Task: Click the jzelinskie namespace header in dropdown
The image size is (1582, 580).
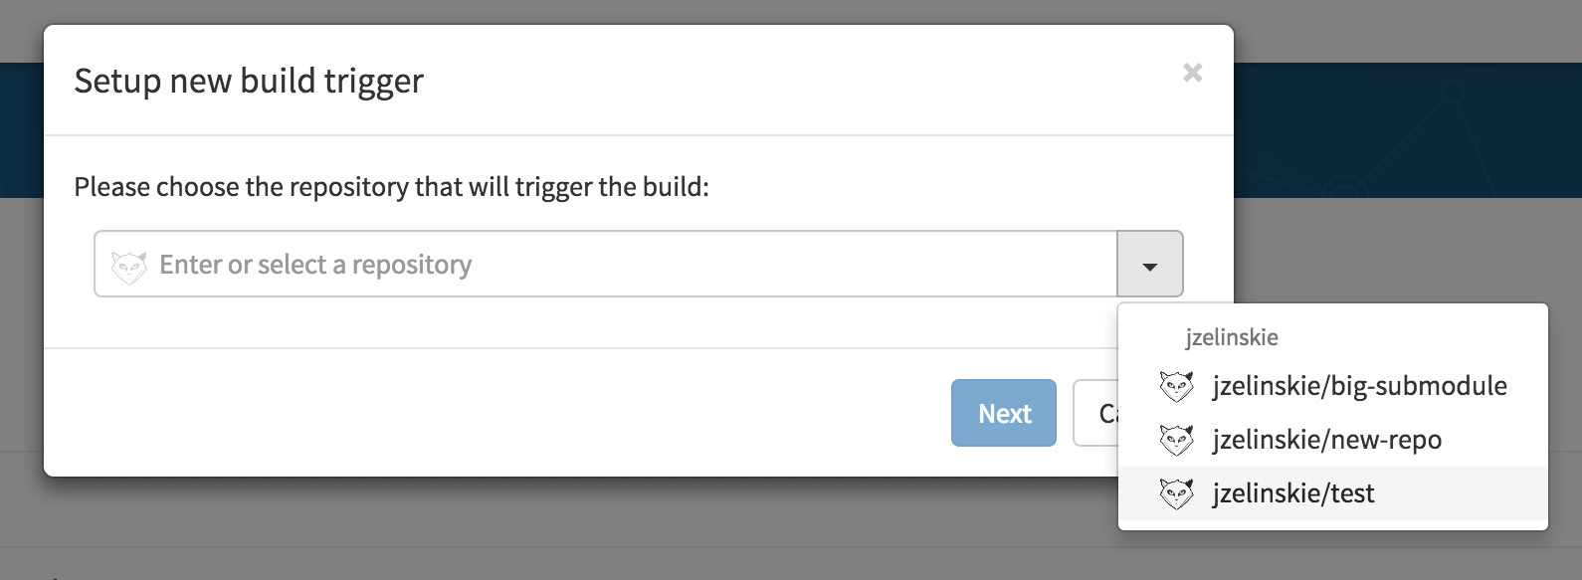Action: [x=1232, y=337]
